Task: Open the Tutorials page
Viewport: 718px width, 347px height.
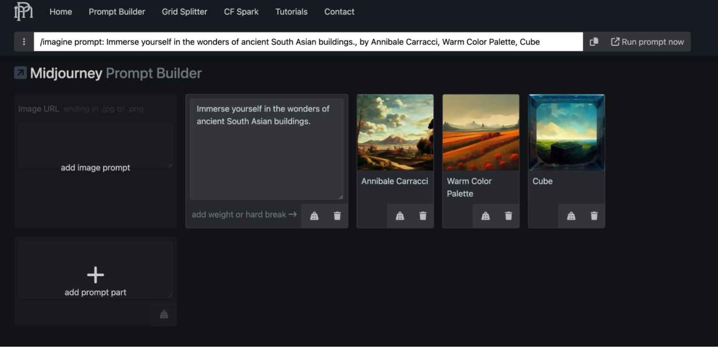Action: pyautogui.click(x=291, y=12)
